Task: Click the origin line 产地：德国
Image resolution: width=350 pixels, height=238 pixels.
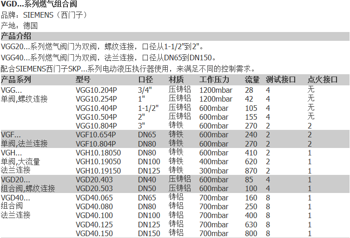Action: pos(19,26)
